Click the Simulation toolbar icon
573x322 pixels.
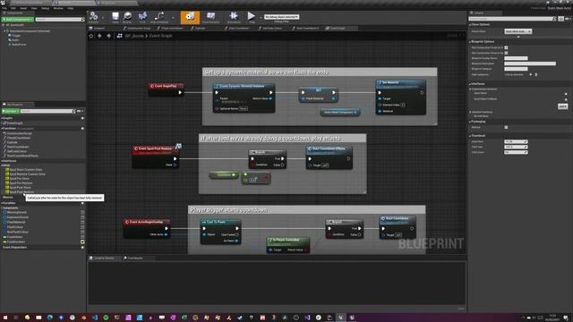tap(234, 17)
